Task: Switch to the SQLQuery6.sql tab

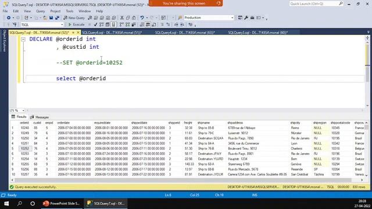Action: click(112, 33)
